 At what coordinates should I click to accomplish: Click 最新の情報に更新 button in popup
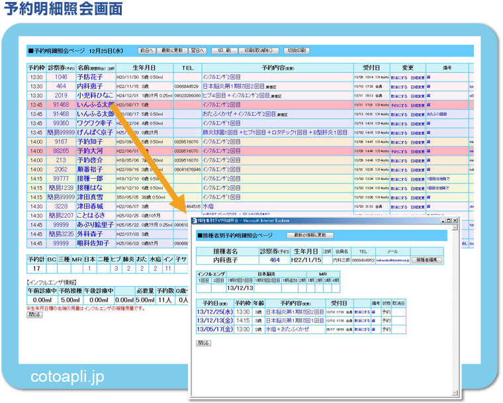[310, 235]
